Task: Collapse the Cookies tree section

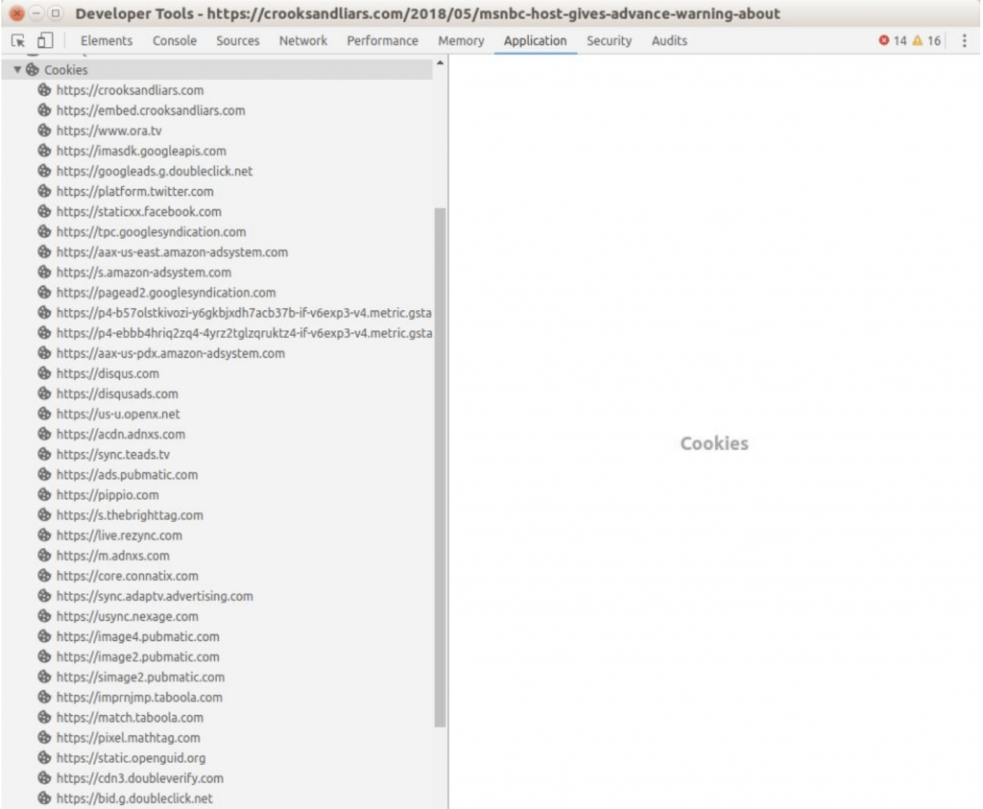Action: click(x=17, y=69)
